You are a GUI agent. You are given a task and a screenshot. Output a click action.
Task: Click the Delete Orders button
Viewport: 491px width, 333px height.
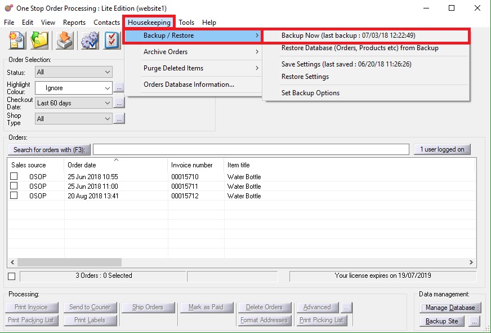point(265,307)
